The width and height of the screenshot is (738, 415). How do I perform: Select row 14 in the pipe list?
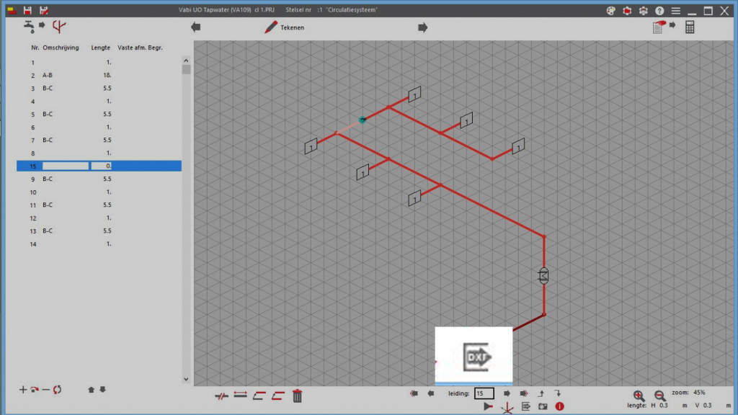pos(99,244)
